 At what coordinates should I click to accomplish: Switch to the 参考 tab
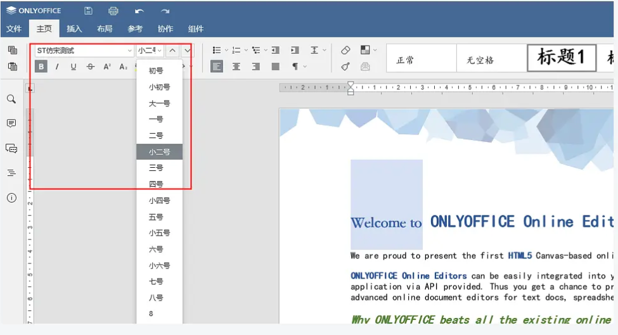[135, 28]
